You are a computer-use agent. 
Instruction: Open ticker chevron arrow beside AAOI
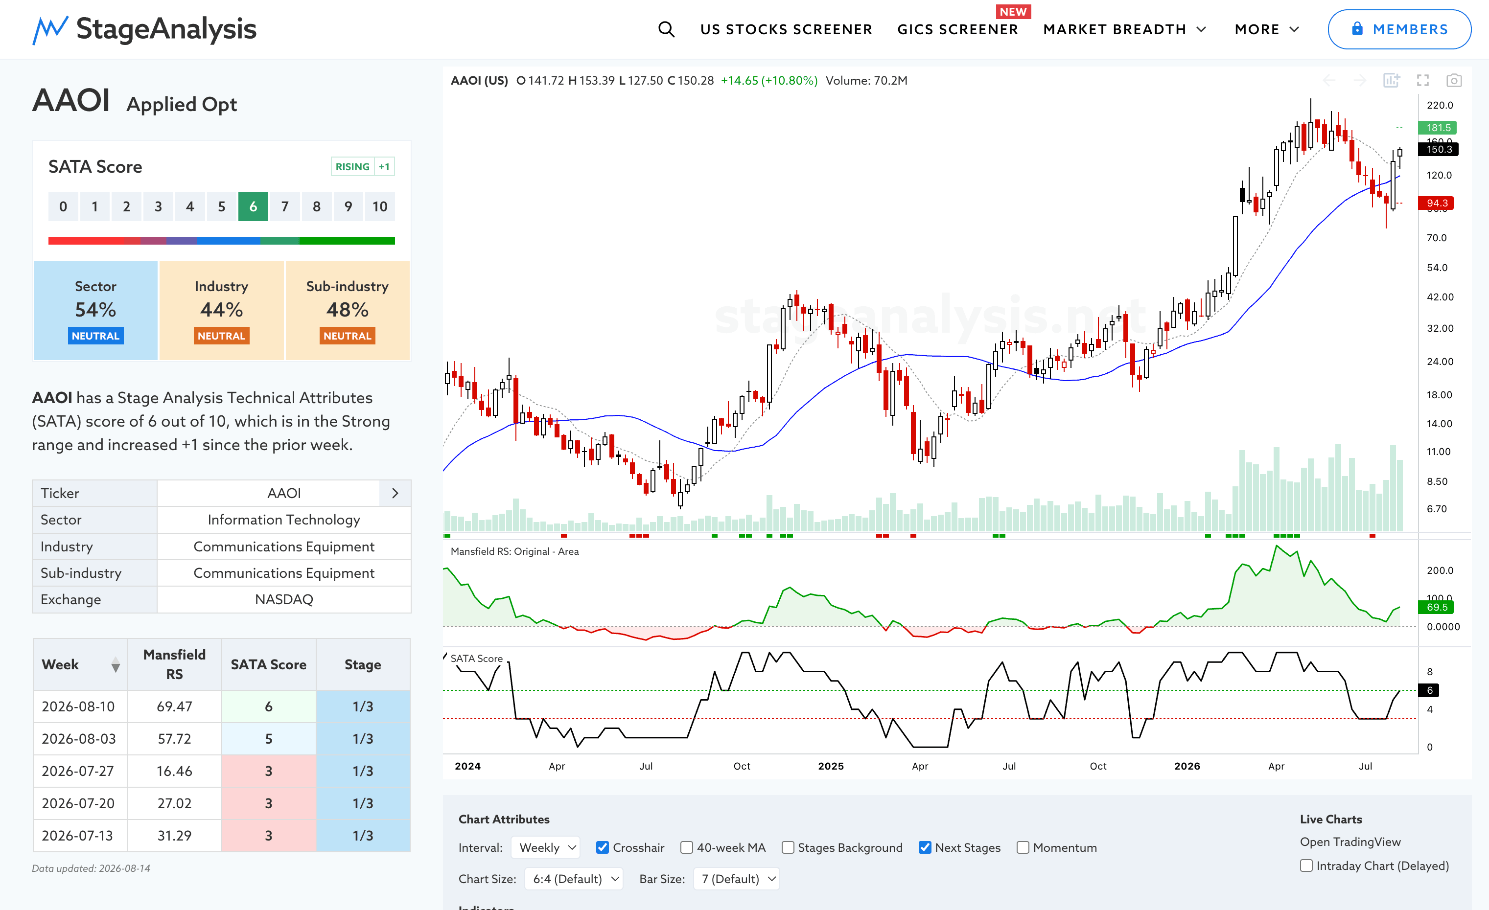(x=395, y=493)
